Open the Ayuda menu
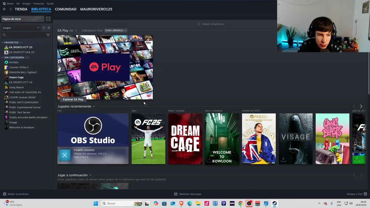370x208 pixels. tap(50, 3)
